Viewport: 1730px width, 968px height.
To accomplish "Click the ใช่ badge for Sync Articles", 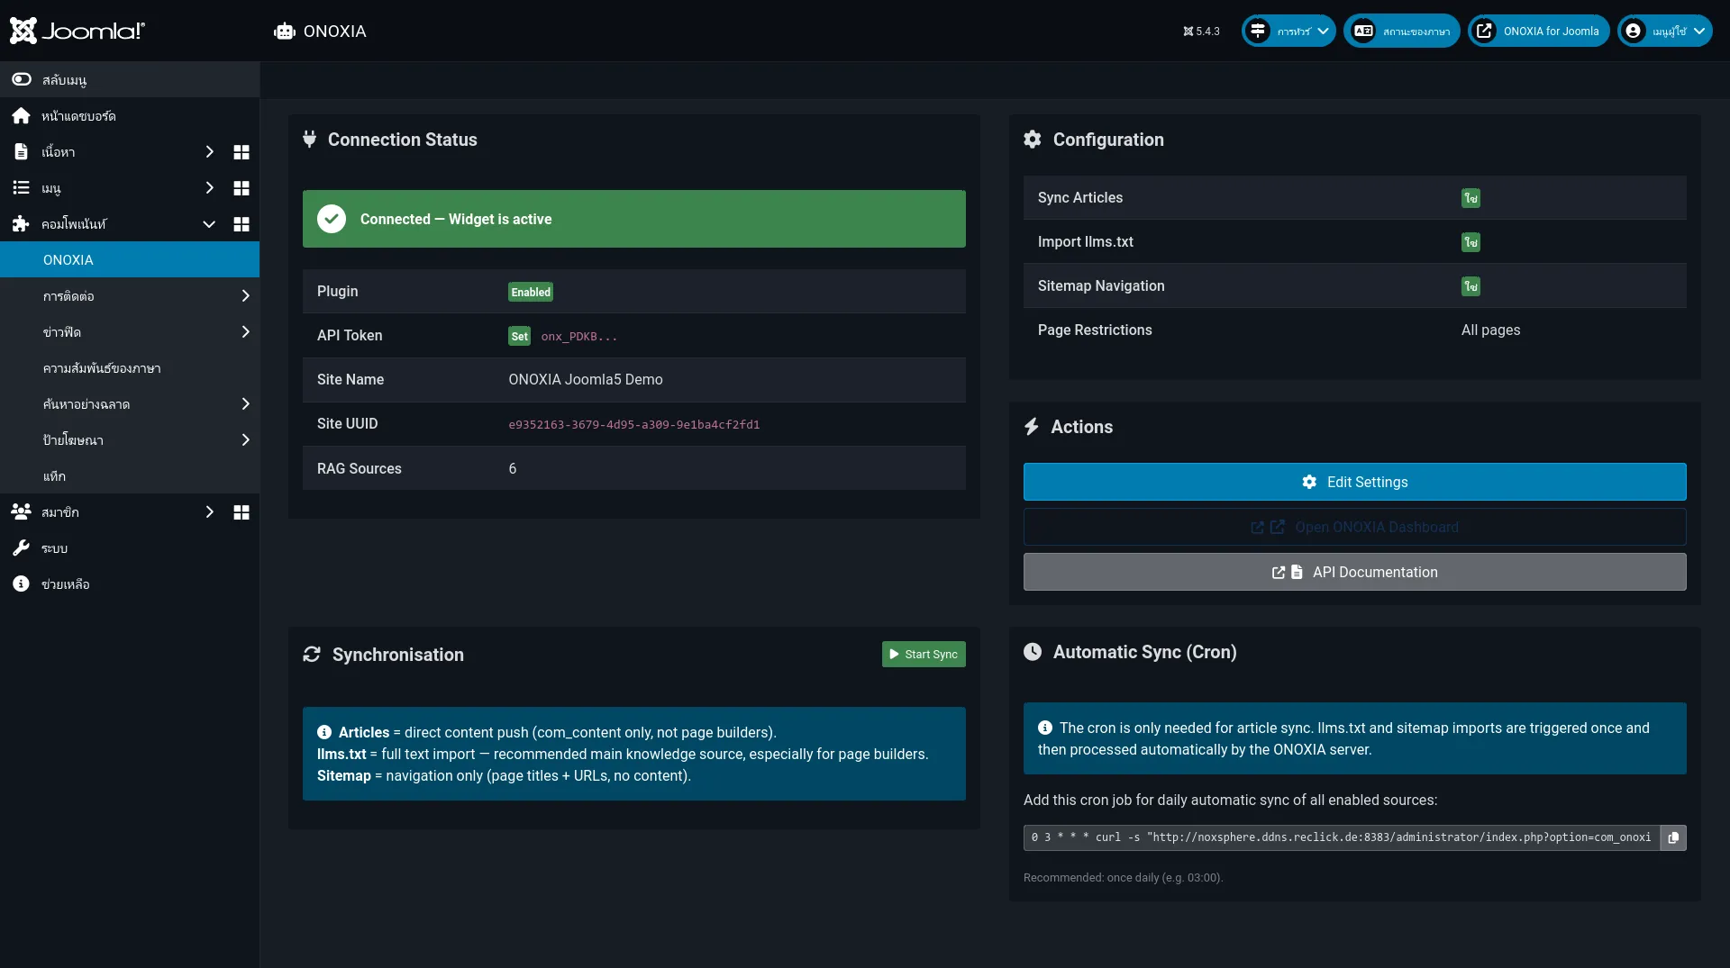I will point(1470,198).
